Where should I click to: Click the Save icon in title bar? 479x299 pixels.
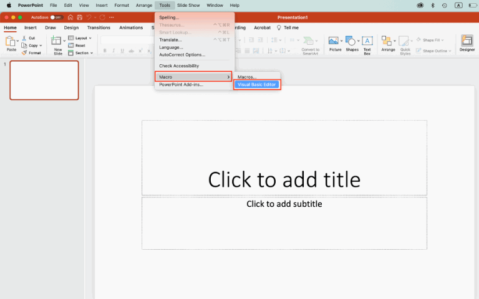click(78, 17)
